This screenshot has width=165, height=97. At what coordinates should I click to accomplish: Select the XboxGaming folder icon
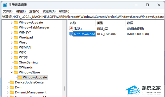pos(16,62)
